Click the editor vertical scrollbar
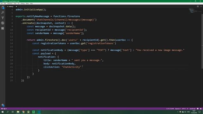 202,41
